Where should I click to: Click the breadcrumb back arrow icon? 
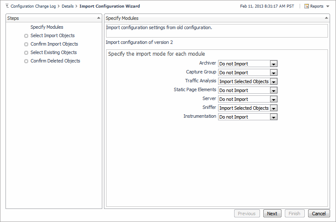coord(7,6)
